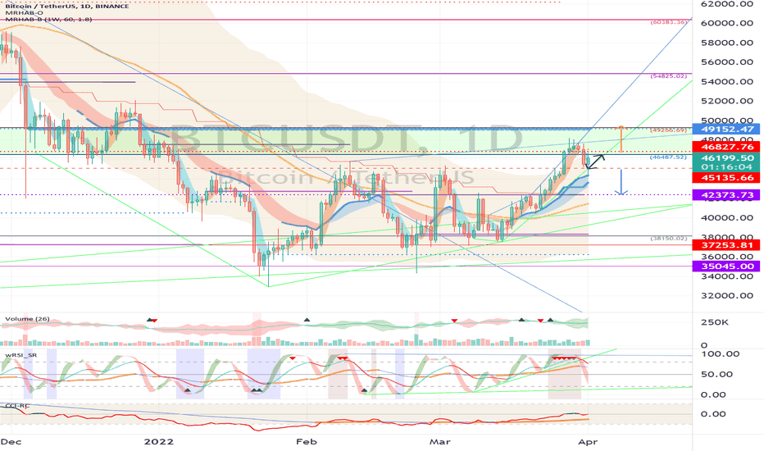Click the (60383.36) line value label
The height and width of the screenshot is (451, 764).
point(669,22)
